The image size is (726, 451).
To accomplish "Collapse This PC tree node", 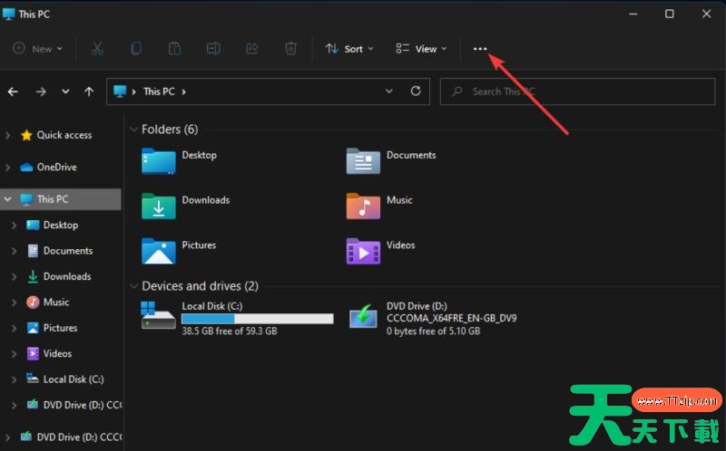I will (8, 199).
